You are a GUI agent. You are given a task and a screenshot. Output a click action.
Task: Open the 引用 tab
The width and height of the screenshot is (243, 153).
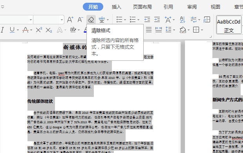coord(168,7)
